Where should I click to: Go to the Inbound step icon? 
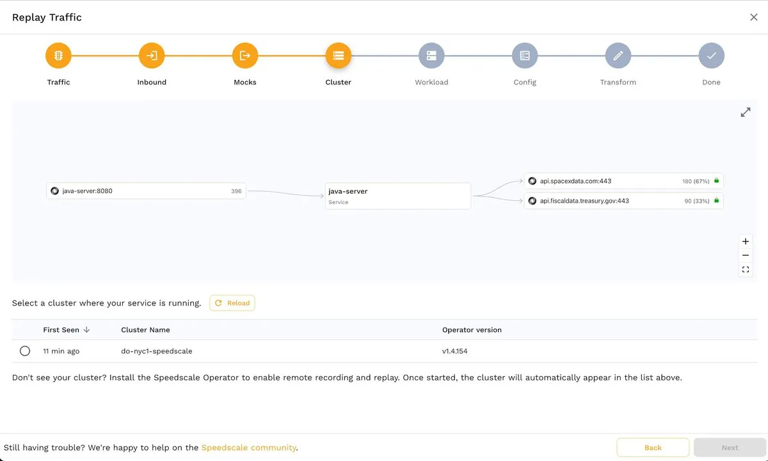(152, 56)
